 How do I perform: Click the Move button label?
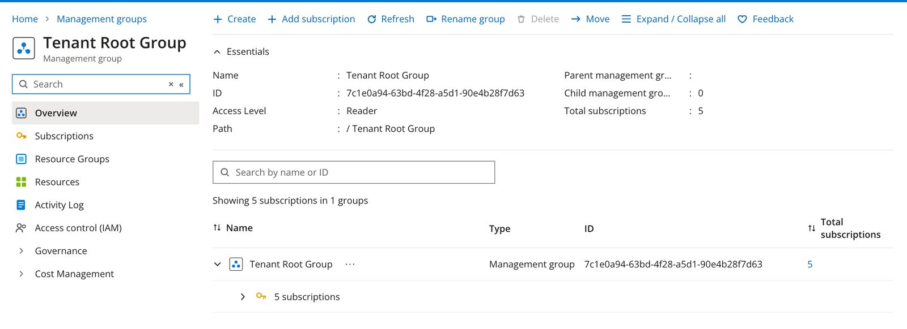coord(597,19)
